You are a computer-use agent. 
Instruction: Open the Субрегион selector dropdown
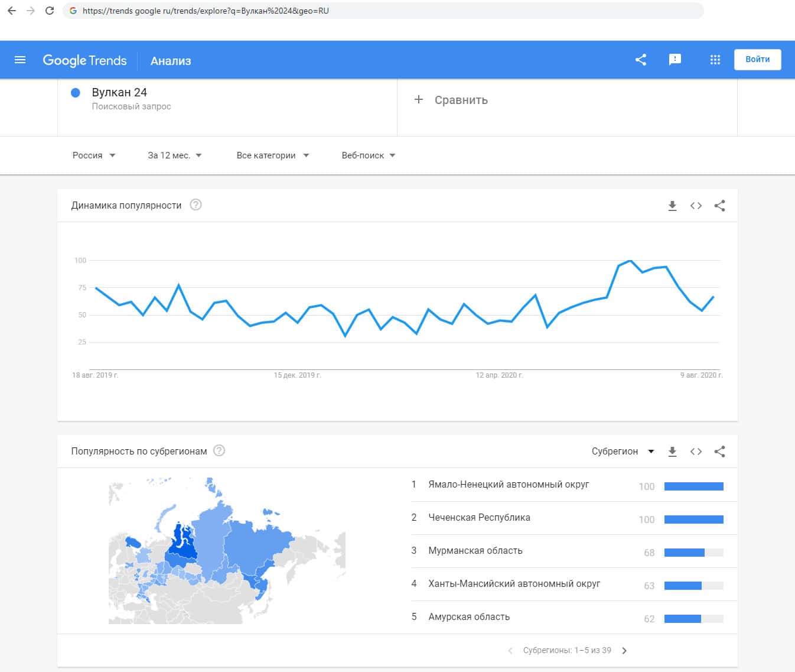[623, 452]
